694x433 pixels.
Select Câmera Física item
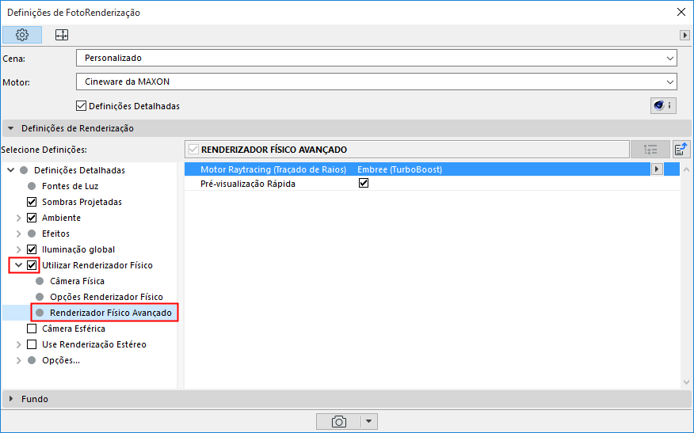tap(77, 281)
